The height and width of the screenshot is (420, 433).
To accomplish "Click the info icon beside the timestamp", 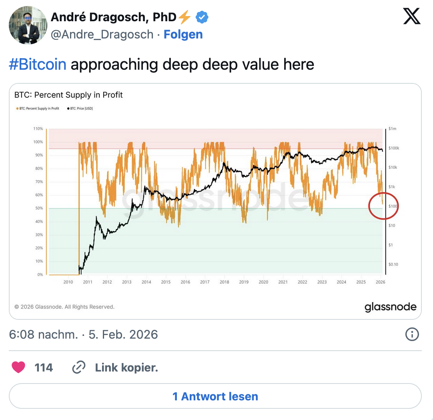I will [x=412, y=334].
